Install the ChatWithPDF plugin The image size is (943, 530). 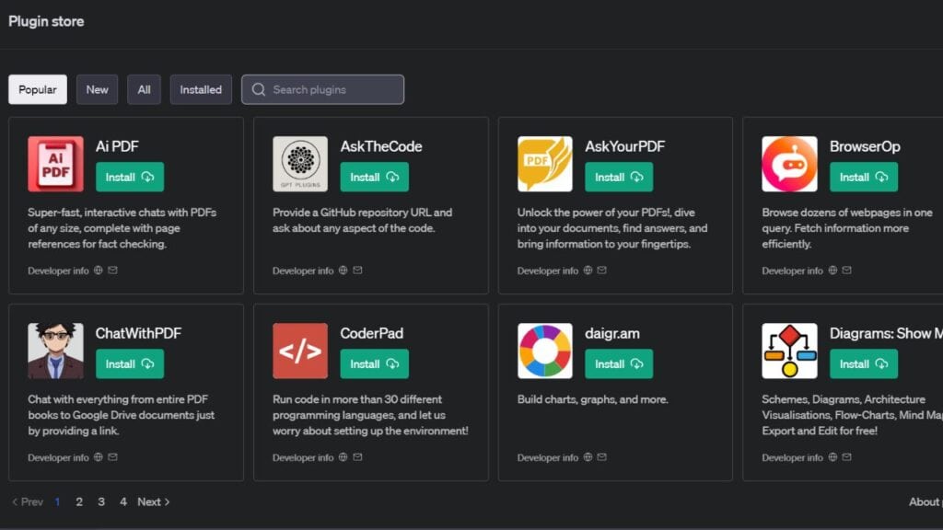[x=130, y=364]
